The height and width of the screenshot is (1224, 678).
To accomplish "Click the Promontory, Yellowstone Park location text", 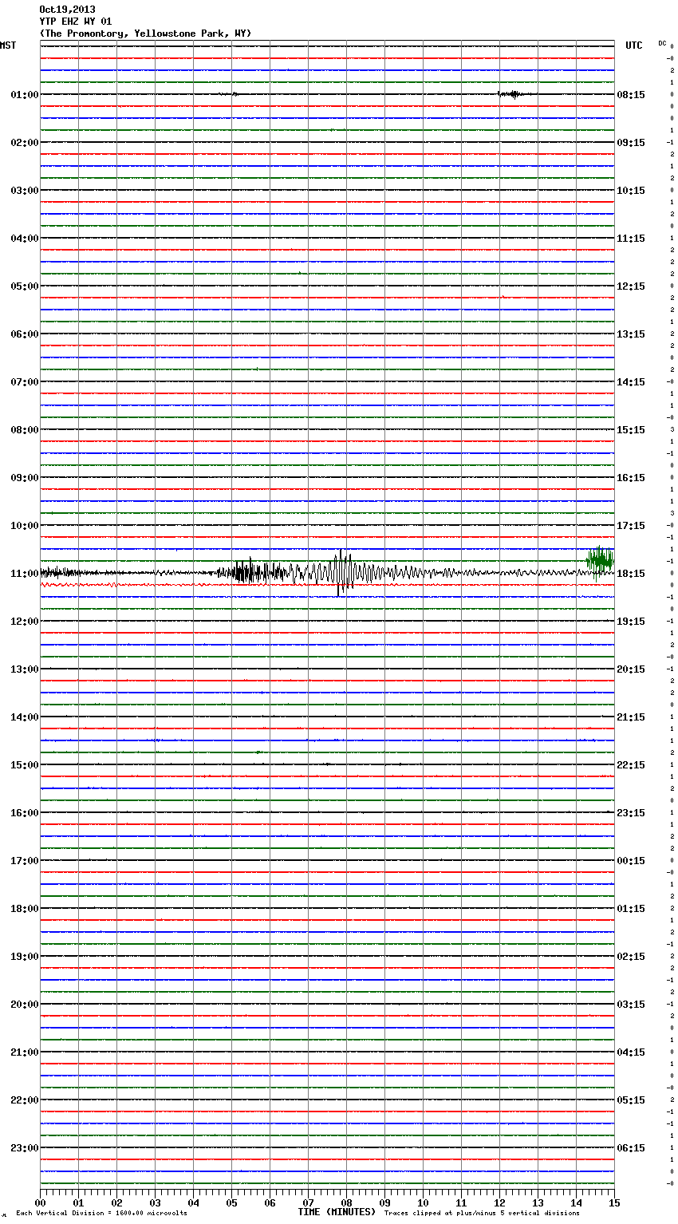I will click(145, 34).
